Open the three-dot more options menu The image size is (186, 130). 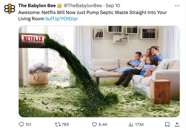[x=177, y=6]
